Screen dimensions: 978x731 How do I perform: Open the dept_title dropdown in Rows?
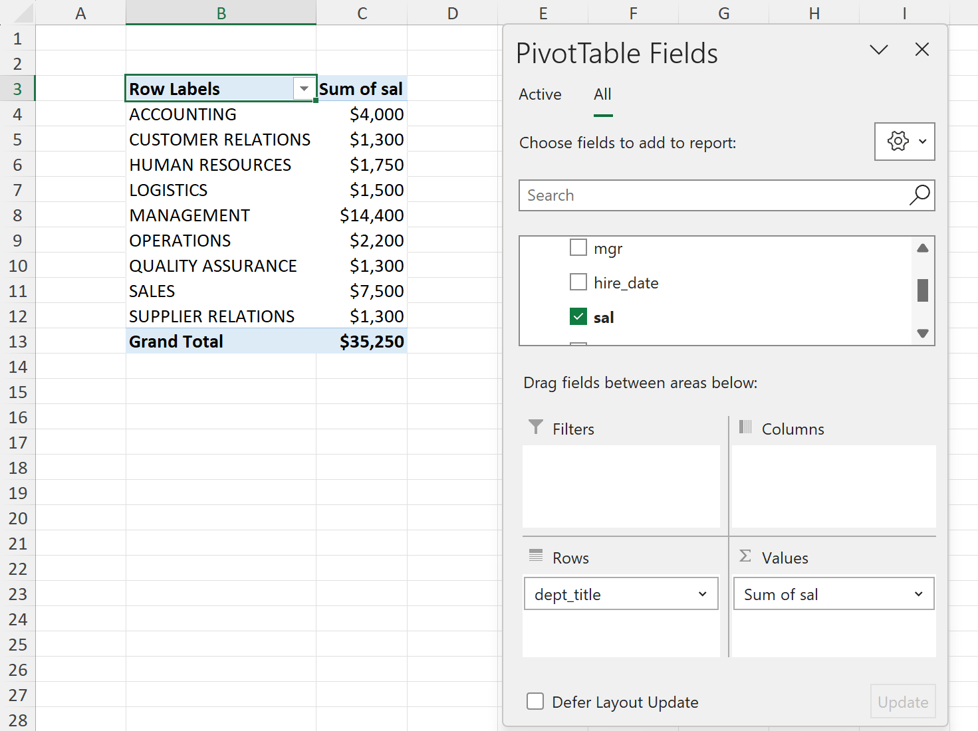click(703, 593)
